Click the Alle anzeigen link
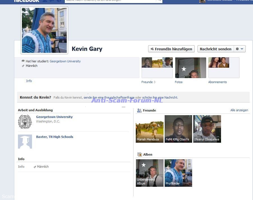The image size is (253, 200). tap(239, 110)
